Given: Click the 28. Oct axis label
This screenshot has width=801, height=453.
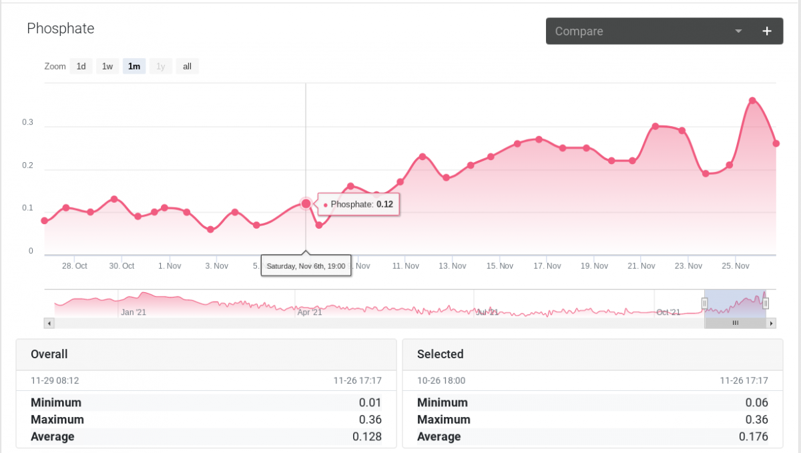Looking at the screenshot, I should point(75,266).
